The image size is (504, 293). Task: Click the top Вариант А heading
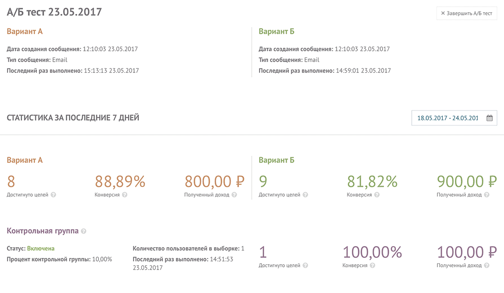pos(25,32)
